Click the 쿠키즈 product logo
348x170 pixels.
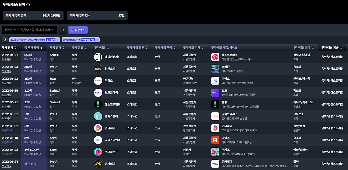pyautogui.click(x=215, y=152)
